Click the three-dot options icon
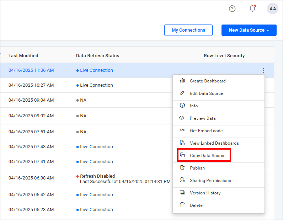Screen dimensions: 283x220 [x=263, y=70]
